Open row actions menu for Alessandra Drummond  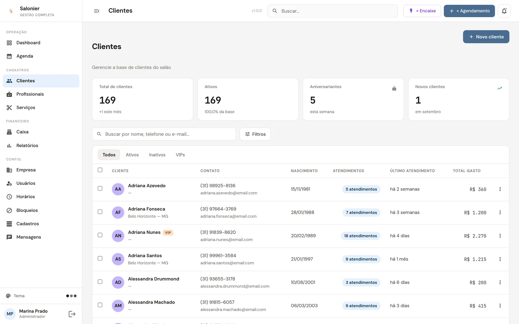click(x=500, y=283)
